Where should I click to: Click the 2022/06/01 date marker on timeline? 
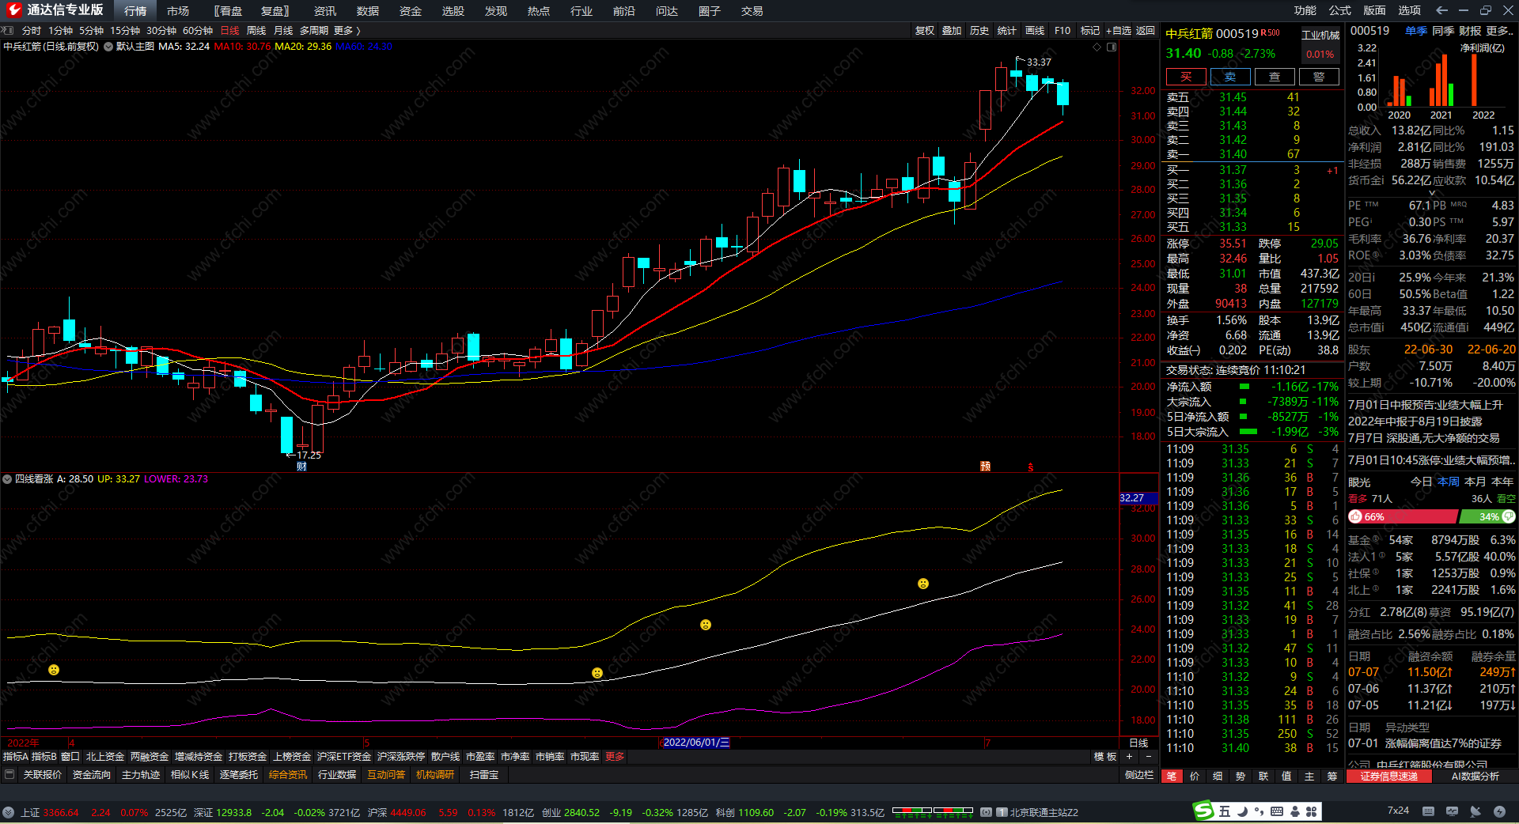pyautogui.click(x=695, y=743)
